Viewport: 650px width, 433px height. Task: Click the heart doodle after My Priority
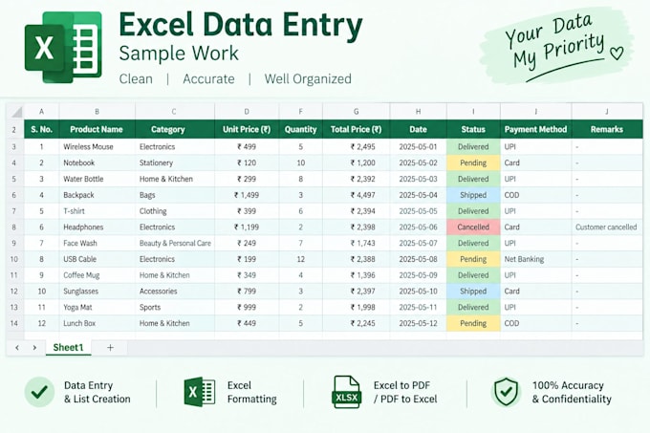[x=617, y=53]
